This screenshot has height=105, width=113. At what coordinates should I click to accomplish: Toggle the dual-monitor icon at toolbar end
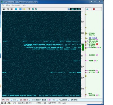(x=36, y=9)
